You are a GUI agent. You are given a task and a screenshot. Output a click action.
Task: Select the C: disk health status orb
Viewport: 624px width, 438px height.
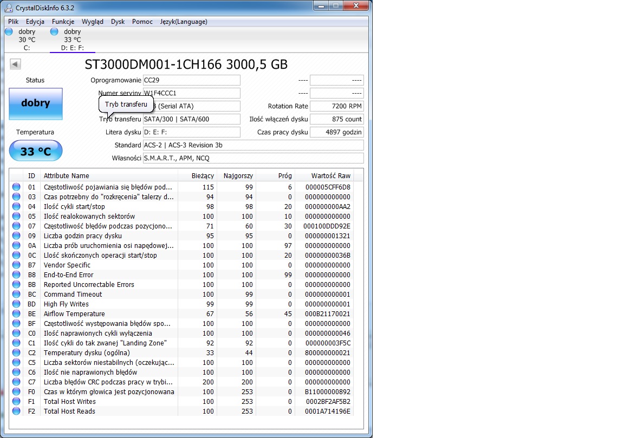(x=9, y=31)
